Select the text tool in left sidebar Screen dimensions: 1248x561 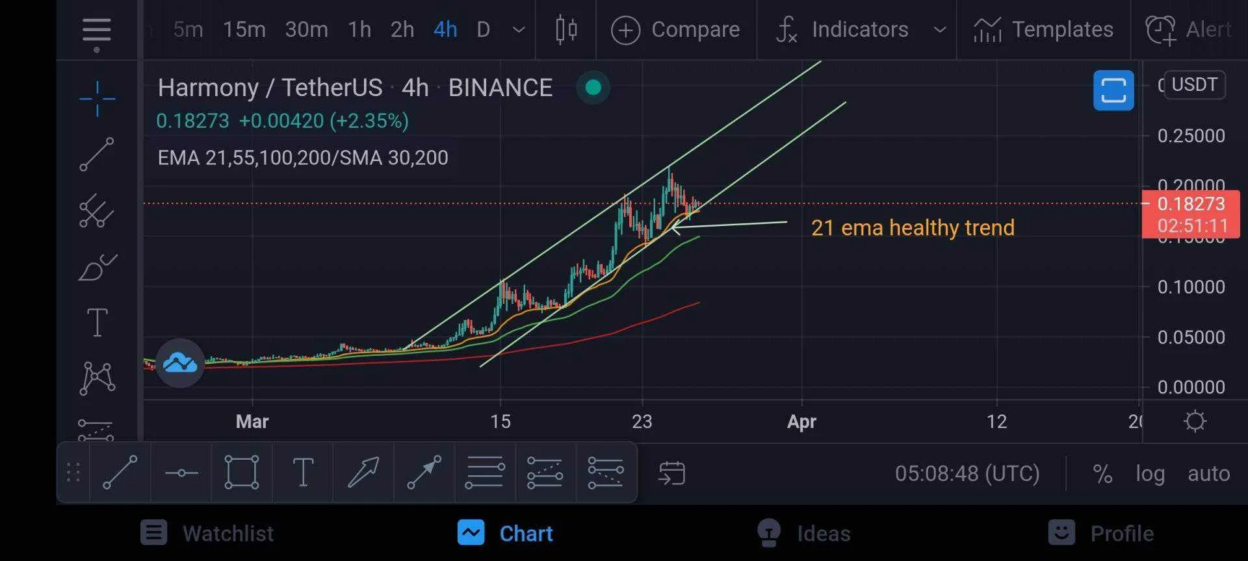[x=97, y=322]
